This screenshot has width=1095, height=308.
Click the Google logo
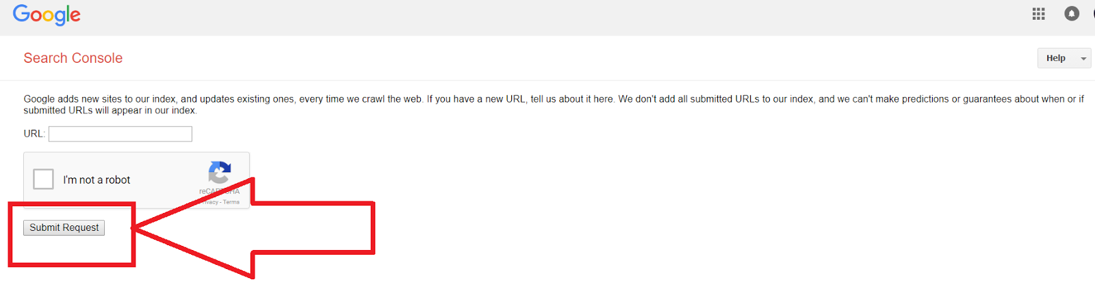click(47, 15)
